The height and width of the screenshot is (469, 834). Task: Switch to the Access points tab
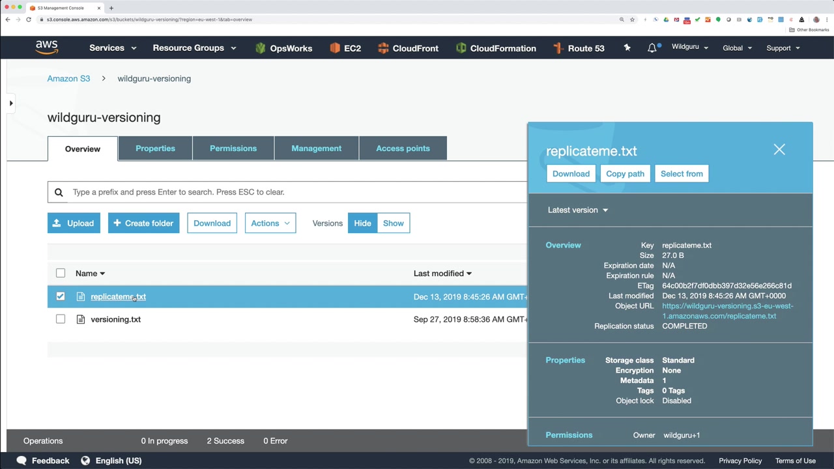pos(403,149)
